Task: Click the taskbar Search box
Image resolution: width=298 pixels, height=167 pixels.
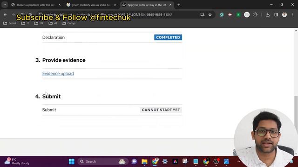Action: coord(102,161)
